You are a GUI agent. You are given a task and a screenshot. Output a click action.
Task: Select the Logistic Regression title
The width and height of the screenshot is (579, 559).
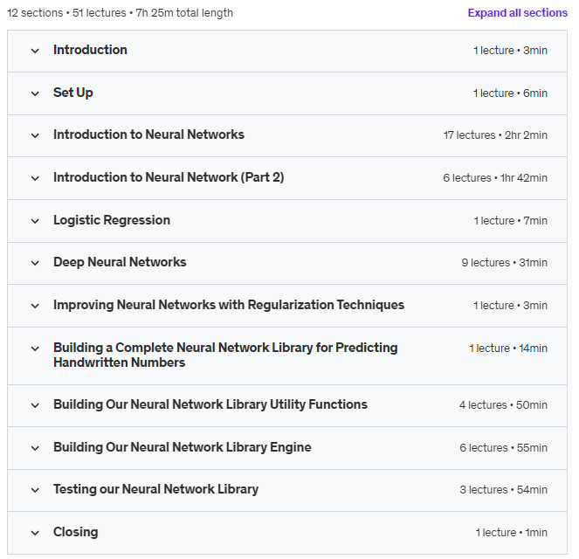coord(112,220)
